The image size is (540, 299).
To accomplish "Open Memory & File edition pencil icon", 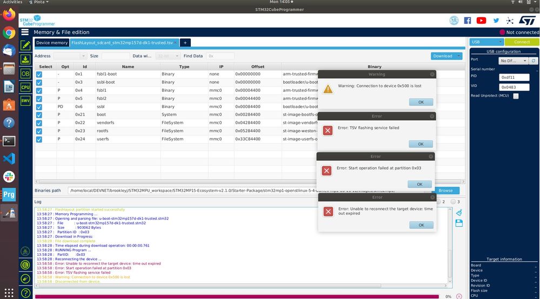I will pyautogui.click(x=25, y=45).
